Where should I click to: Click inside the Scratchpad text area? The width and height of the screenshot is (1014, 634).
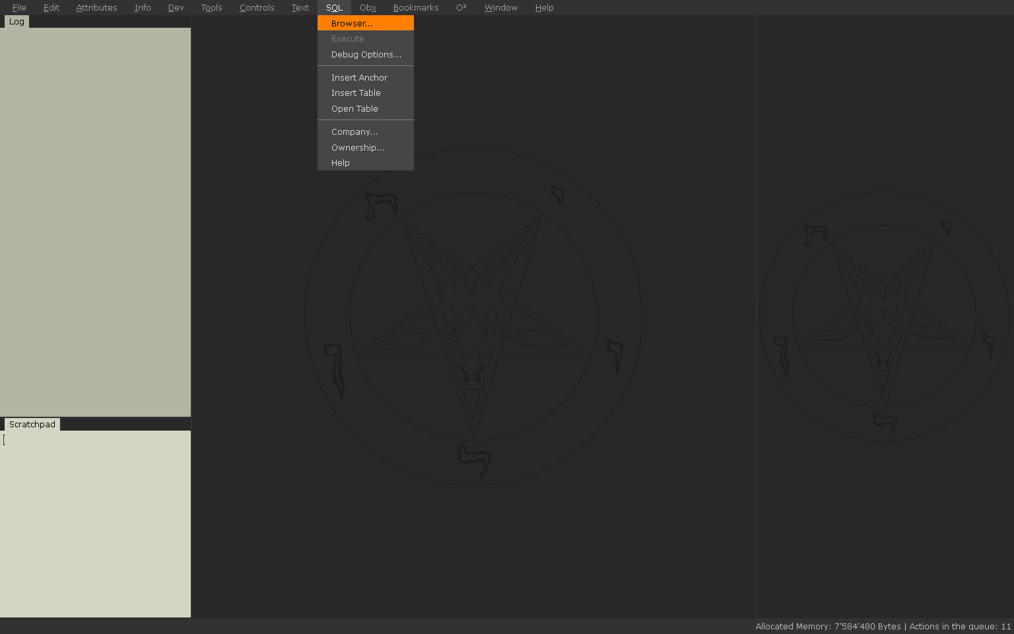pyautogui.click(x=95, y=523)
